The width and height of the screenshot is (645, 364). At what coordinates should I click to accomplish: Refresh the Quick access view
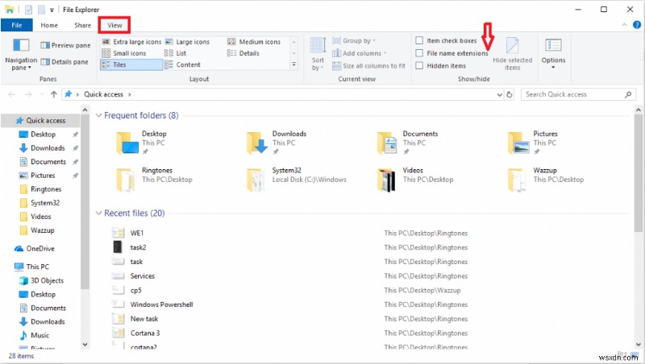coord(510,94)
